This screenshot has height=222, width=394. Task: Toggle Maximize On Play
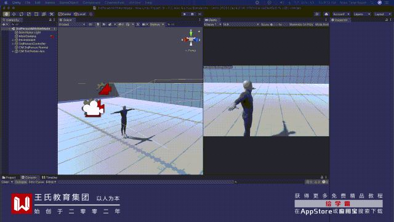pos(301,25)
